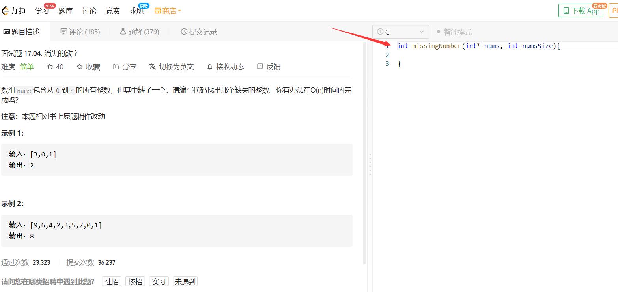The width and height of the screenshot is (618, 292).
Task: Click the share icon next to 分享
Action: pyautogui.click(x=116, y=67)
